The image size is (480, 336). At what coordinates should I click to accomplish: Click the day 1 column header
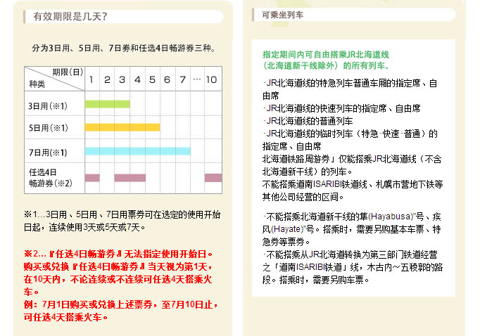tap(91, 79)
